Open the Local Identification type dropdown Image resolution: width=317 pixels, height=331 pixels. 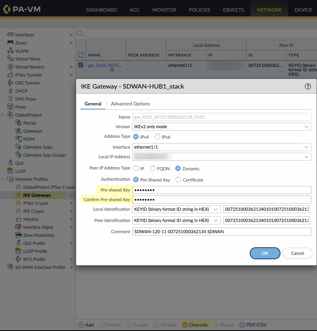point(176,209)
